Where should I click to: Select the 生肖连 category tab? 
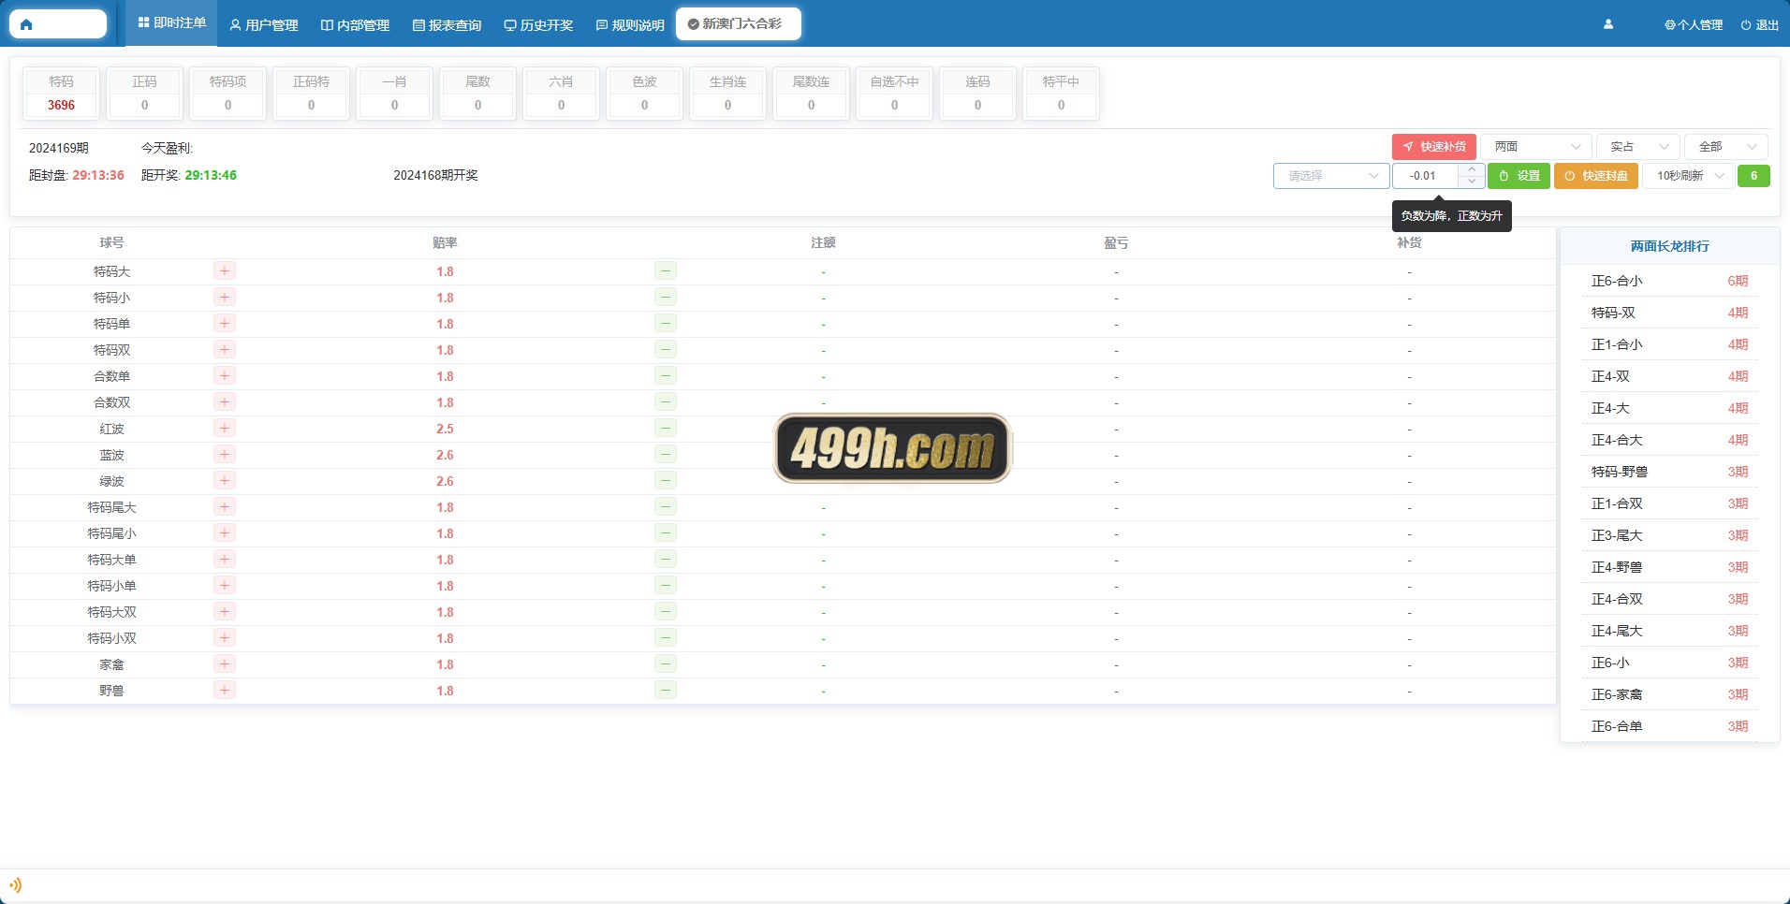pyautogui.click(x=727, y=94)
